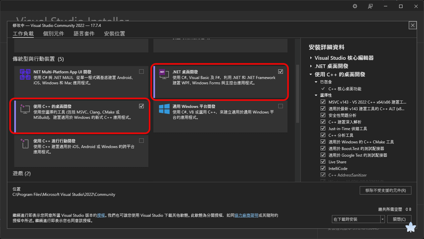Switch to the 安裝位置 tab
424x239 pixels.
pyautogui.click(x=115, y=34)
